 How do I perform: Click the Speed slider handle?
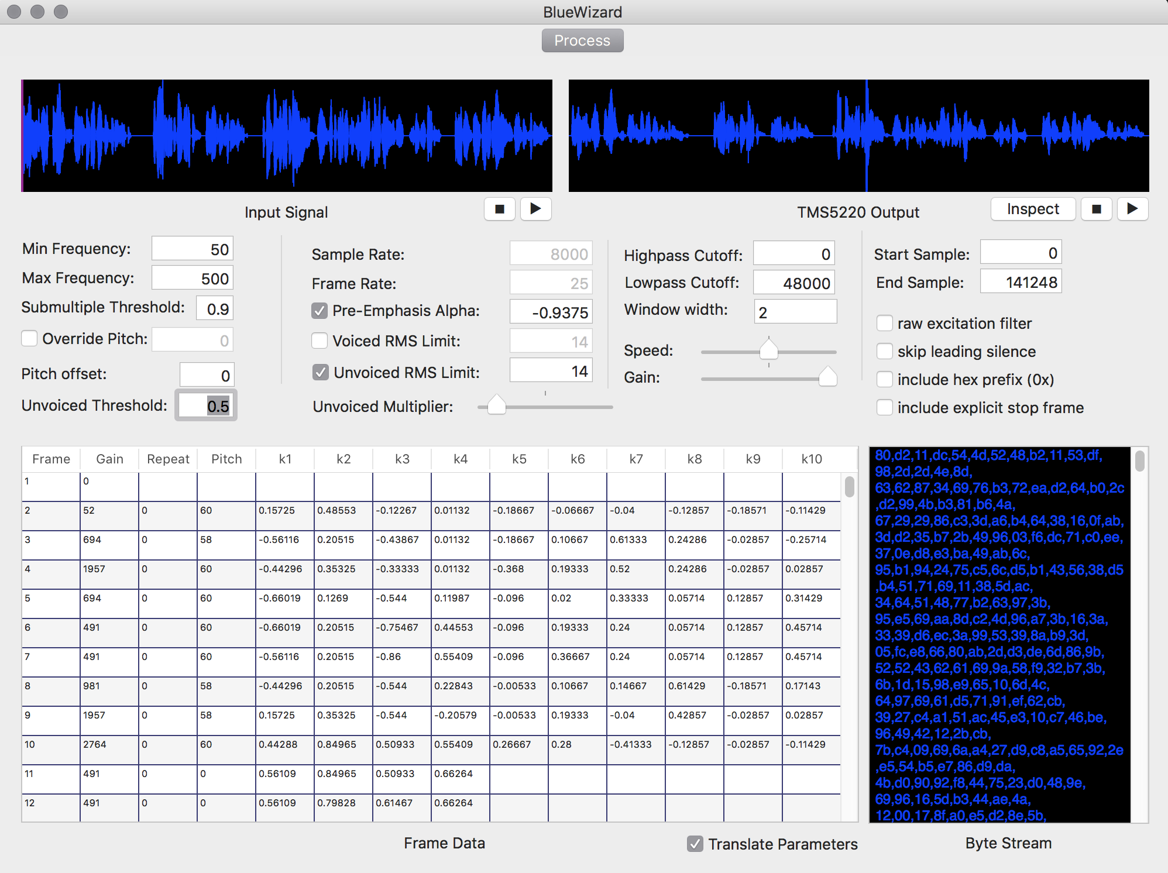(x=768, y=350)
